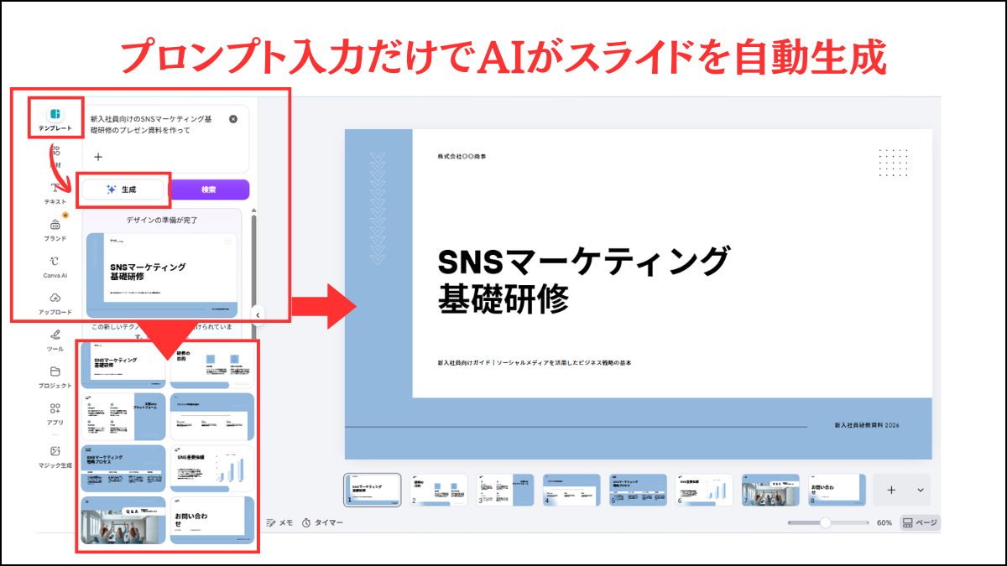
Task: Open the メモ notes button
Action: (279, 522)
